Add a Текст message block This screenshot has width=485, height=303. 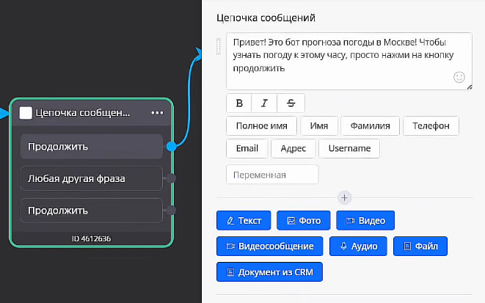point(244,220)
